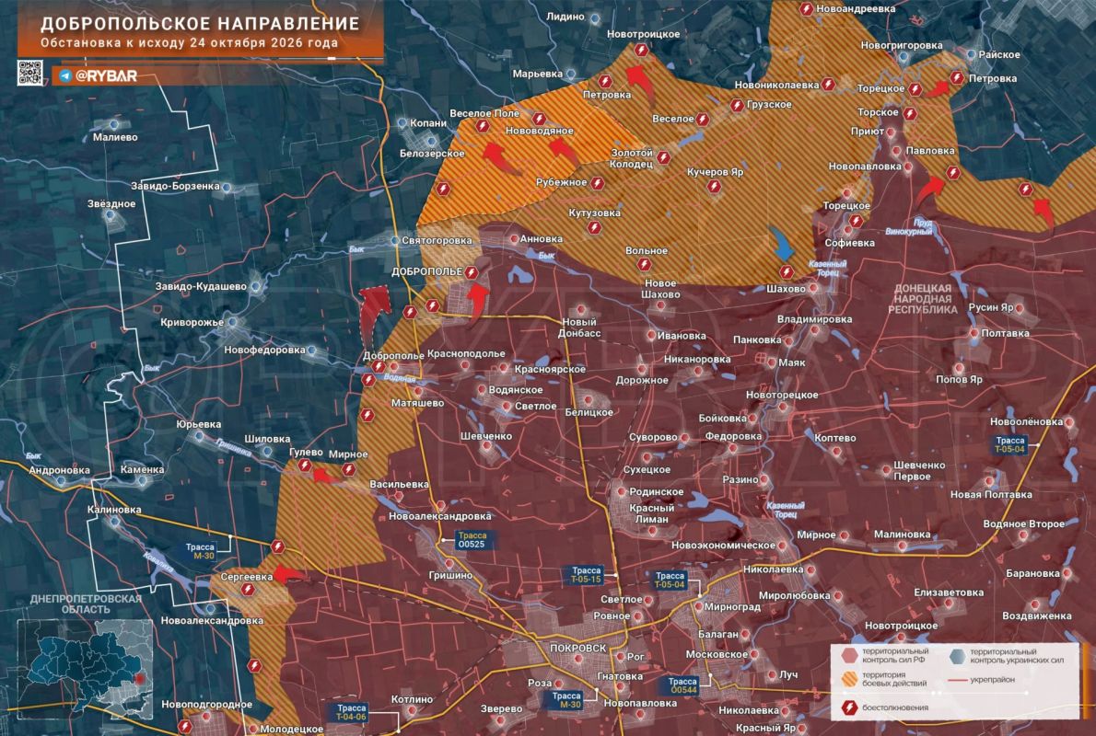The height and width of the screenshot is (736, 1096).
Task: Select the clash marker near Грузское
Action: point(737,105)
